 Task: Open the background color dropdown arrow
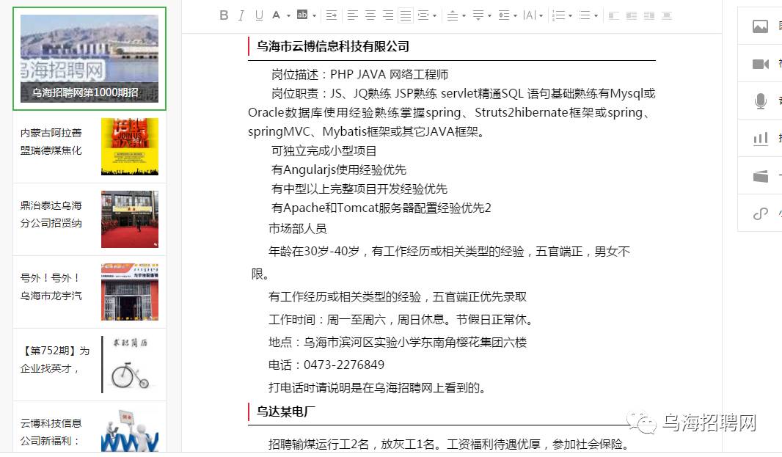coord(314,16)
